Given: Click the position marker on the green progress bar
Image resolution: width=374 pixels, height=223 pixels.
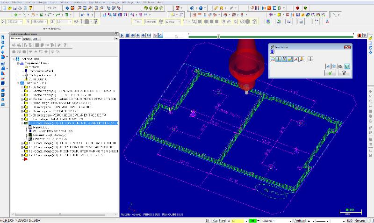Looking at the screenshot, I should [218, 36].
